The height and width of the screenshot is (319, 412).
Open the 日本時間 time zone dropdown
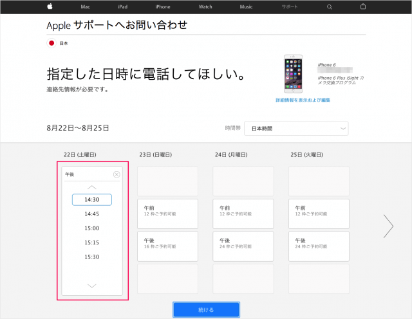point(296,129)
